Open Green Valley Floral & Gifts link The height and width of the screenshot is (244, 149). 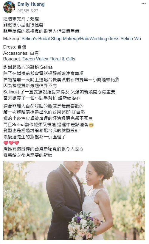pyautogui.click(x=49, y=59)
